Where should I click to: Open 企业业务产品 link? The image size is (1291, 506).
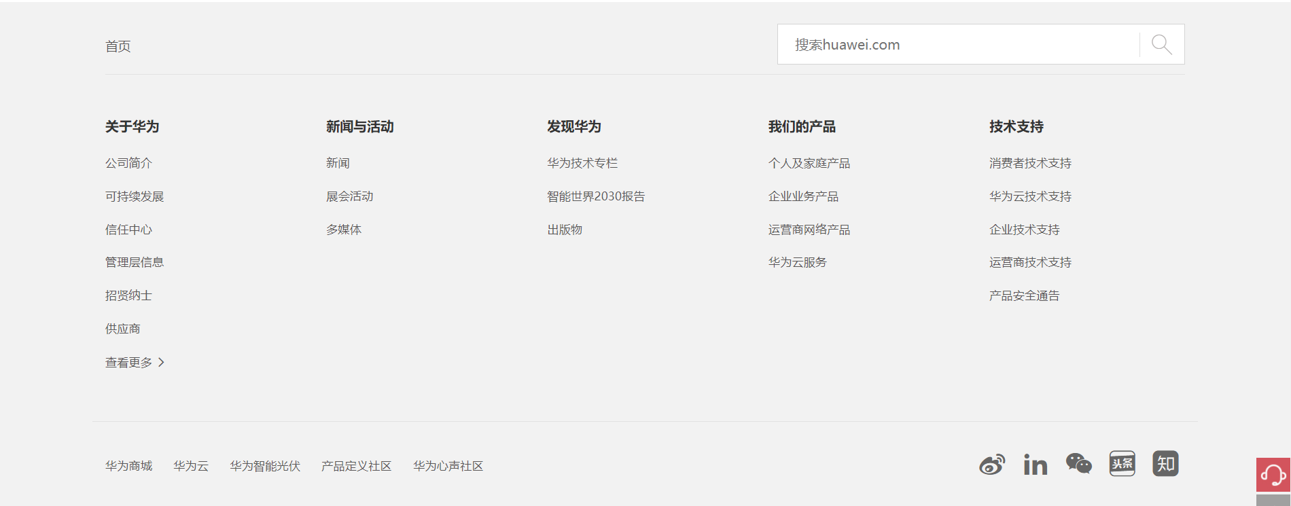(803, 196)
